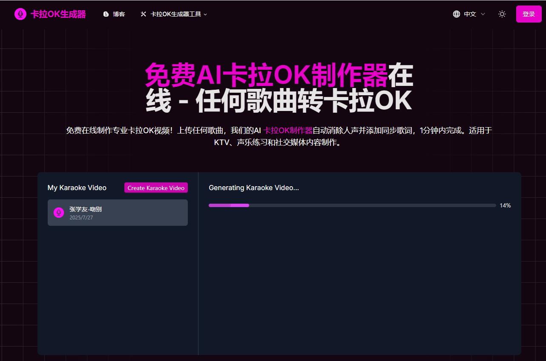Viewport: 546px width, 361px height.
Task: Open the 卡拉OK制作器 link in the description
Action: coord(288,130)
